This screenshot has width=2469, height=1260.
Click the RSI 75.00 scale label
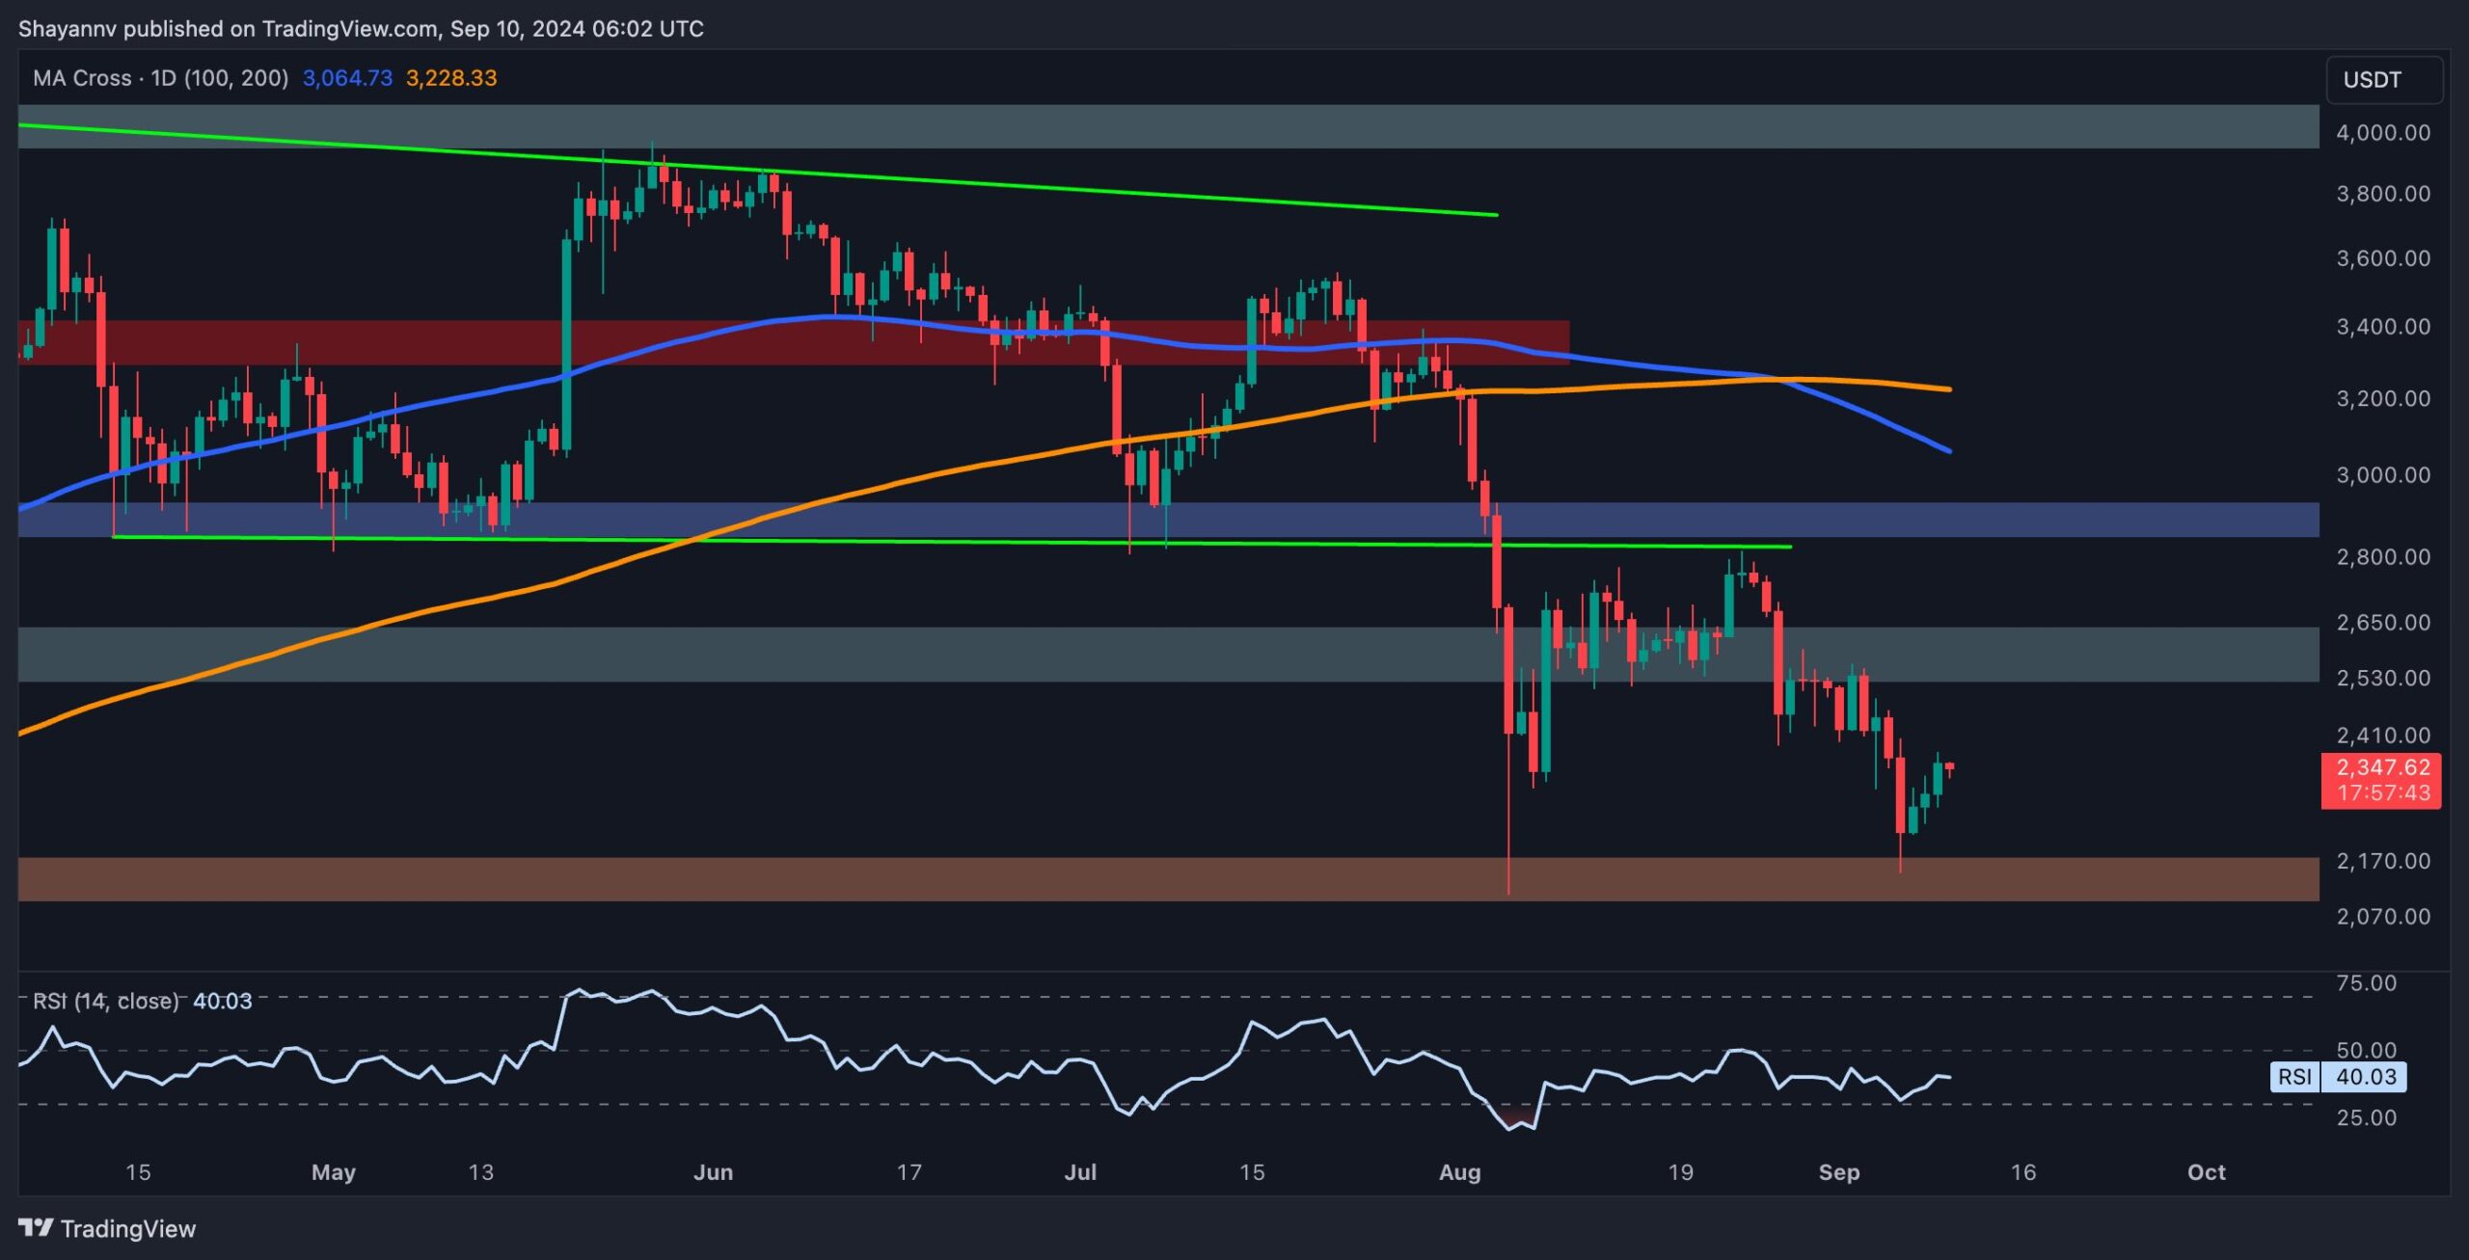[2366, 983]
